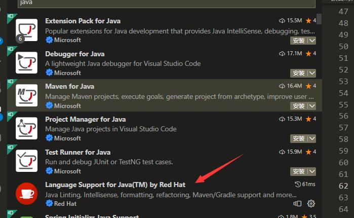Screen dimensions: 354x218
Task: Expand install options for Maven for Java
Action: click(x=312, y=106)
